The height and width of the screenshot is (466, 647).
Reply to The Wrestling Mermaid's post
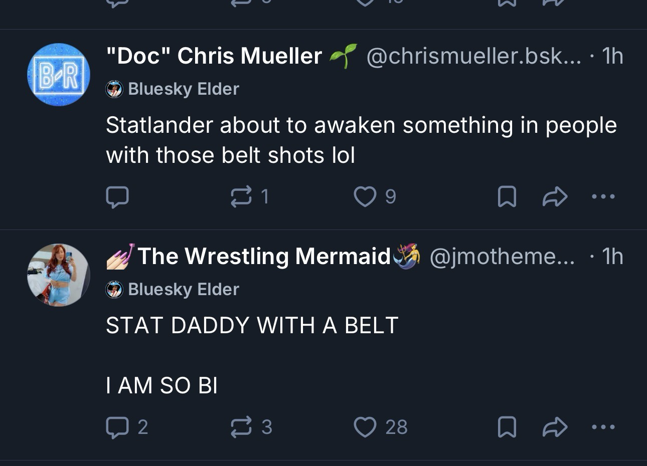coord(118,427)
